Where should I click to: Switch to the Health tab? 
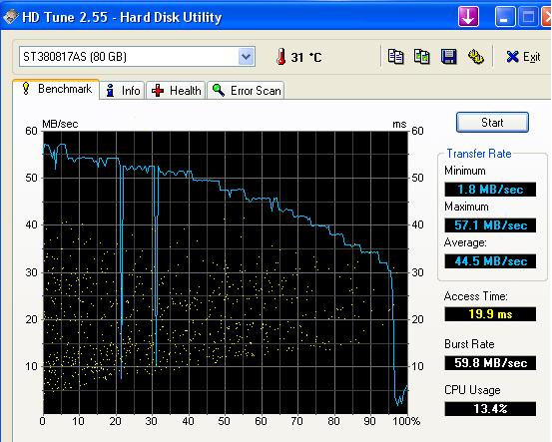point(176,91)
